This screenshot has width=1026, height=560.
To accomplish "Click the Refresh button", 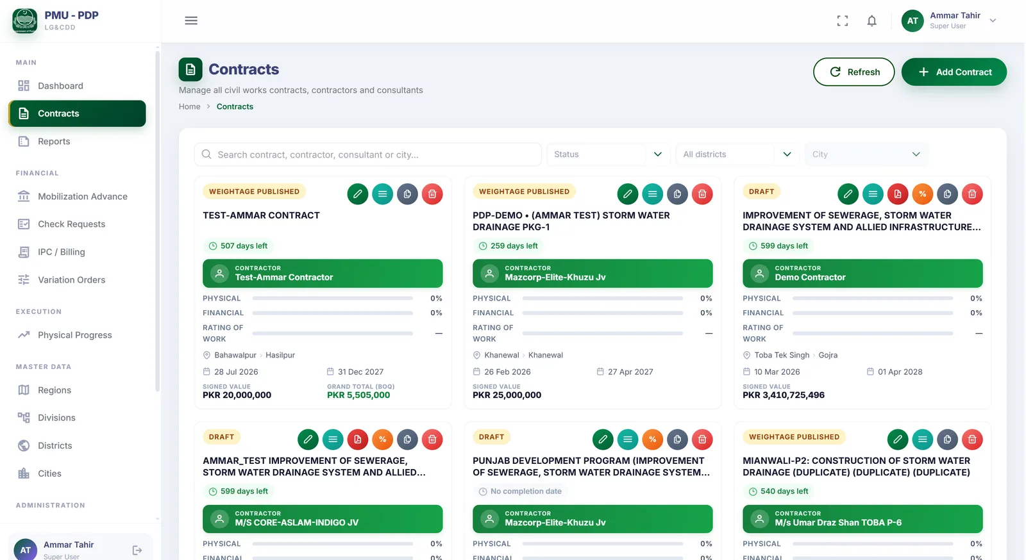I will pos(854,72).
